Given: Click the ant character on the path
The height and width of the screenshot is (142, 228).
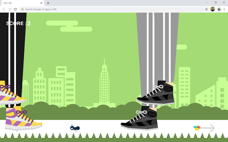Looking at the screenshot, I should 75,128.
